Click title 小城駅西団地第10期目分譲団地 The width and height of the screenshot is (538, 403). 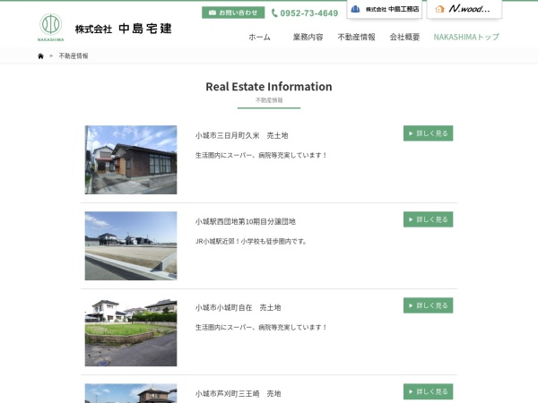(x=246, y=222)
